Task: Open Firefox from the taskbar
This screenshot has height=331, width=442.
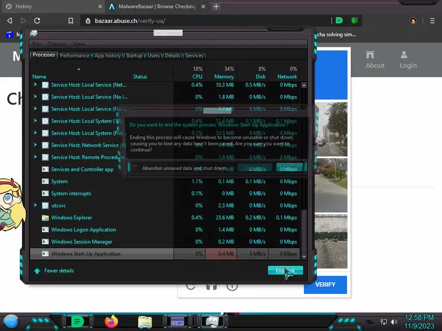Action: [x=111, y=322]
